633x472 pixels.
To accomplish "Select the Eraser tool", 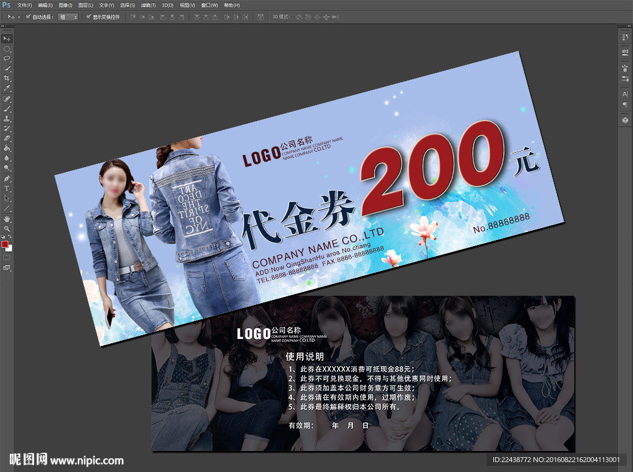I will click(x=7, y=138).
